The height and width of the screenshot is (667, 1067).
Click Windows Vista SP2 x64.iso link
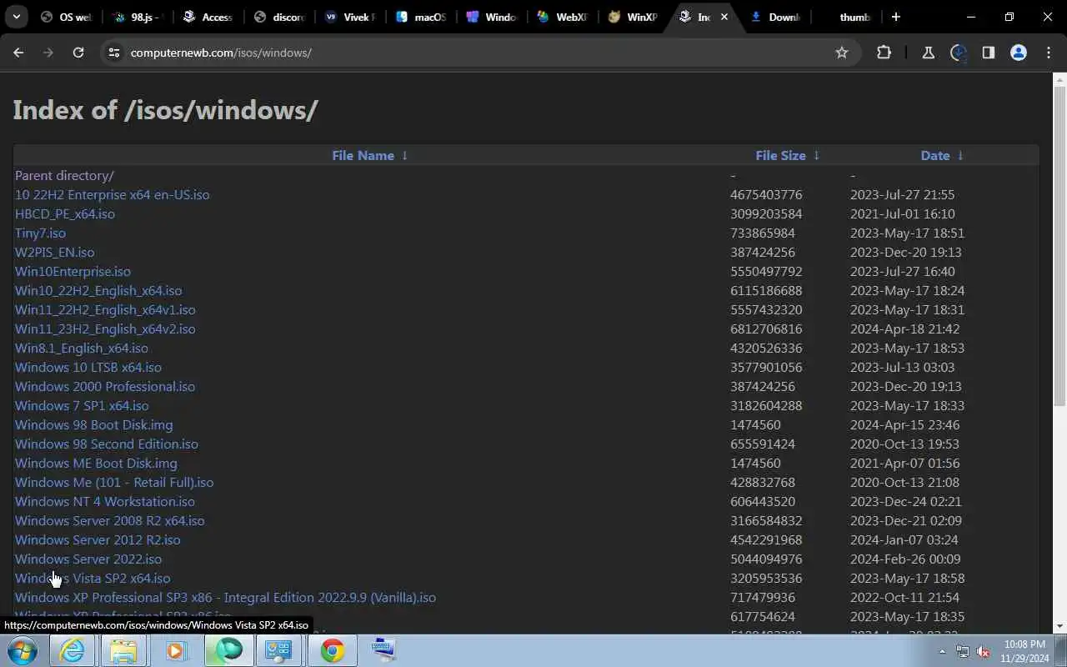(93, 578)
